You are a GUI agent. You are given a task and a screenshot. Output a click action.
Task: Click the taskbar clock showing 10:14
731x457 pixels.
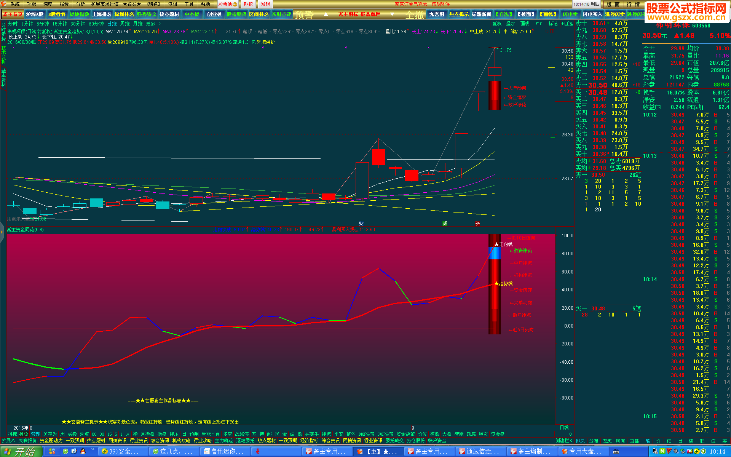point(717,452)
